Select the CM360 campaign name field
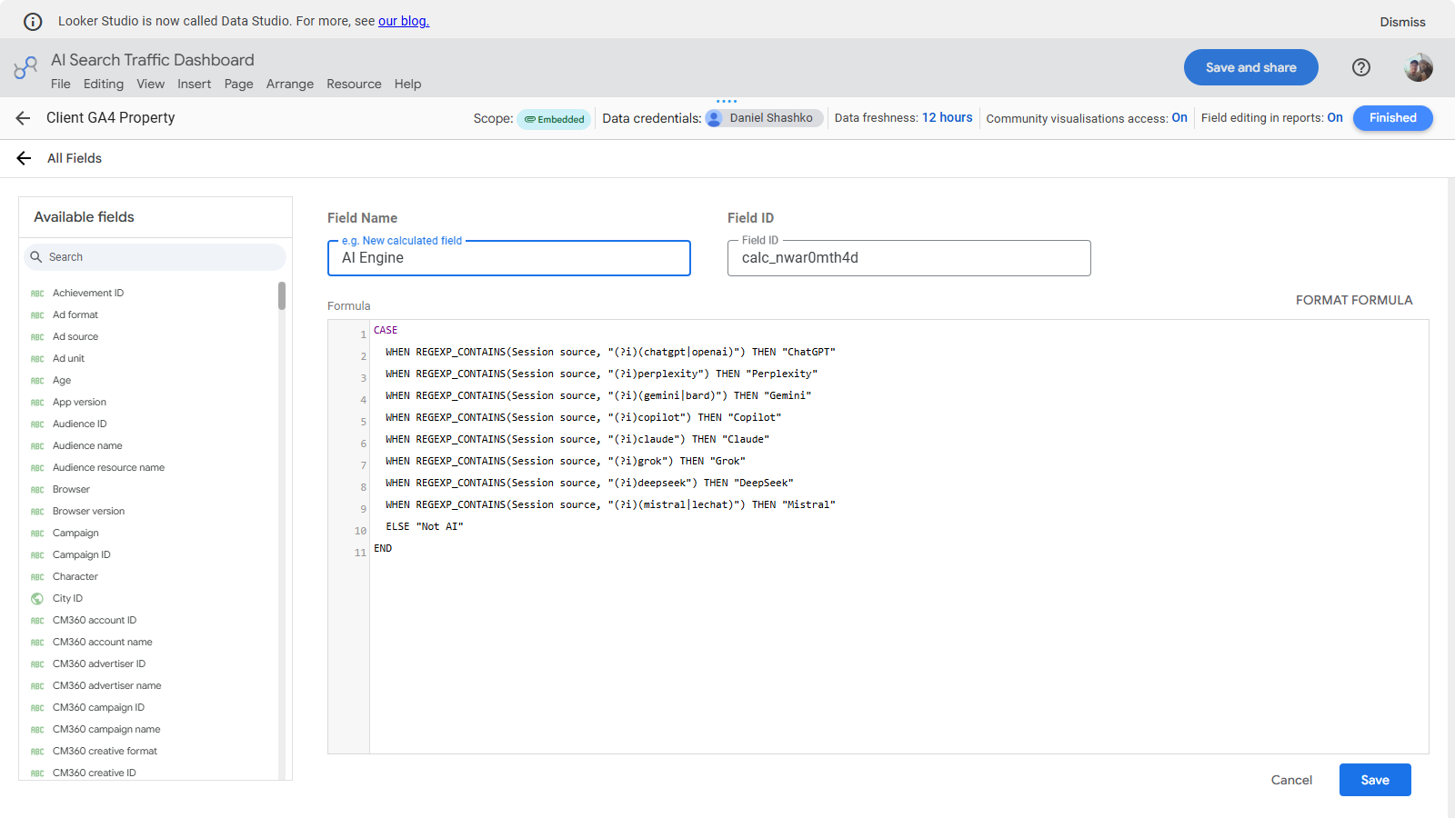Screen dimensions: 1455x818 tap(106, 730)
